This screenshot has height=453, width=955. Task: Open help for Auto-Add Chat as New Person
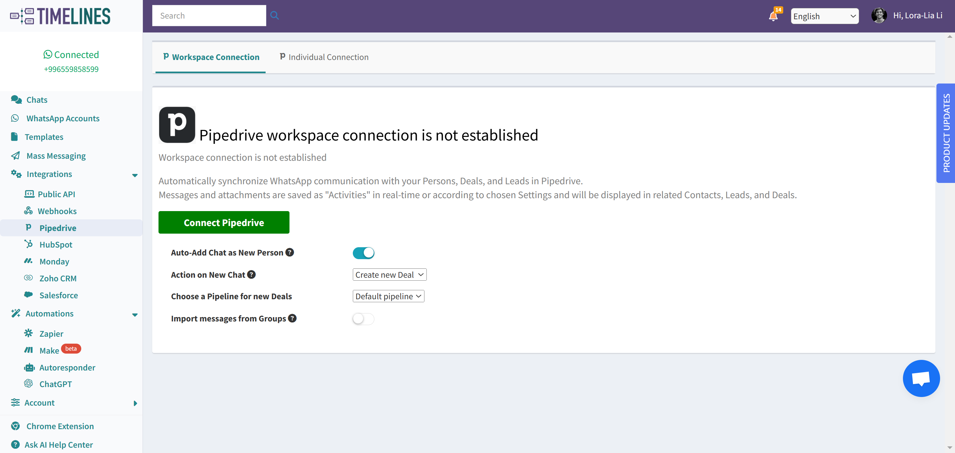click(290, 252)
